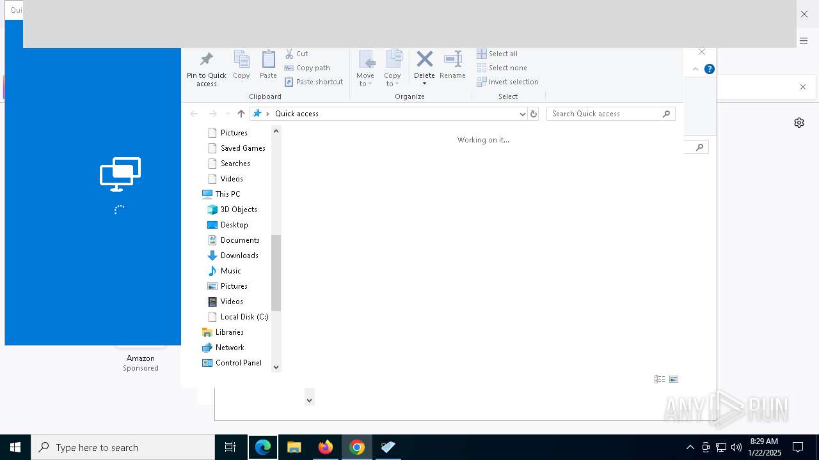Open dropdown arrow below Explorer window
819x460 pixels.
coord(309,400)
